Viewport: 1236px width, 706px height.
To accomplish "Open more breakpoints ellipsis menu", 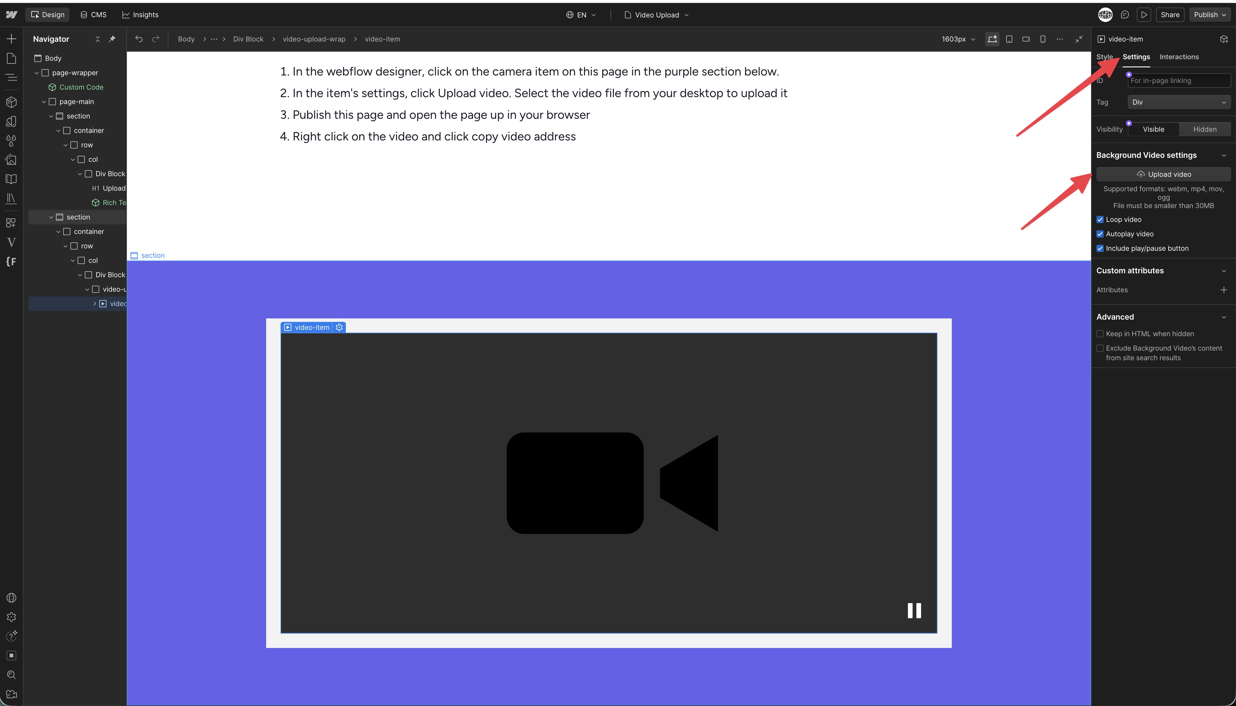I will pos(1059,39).
